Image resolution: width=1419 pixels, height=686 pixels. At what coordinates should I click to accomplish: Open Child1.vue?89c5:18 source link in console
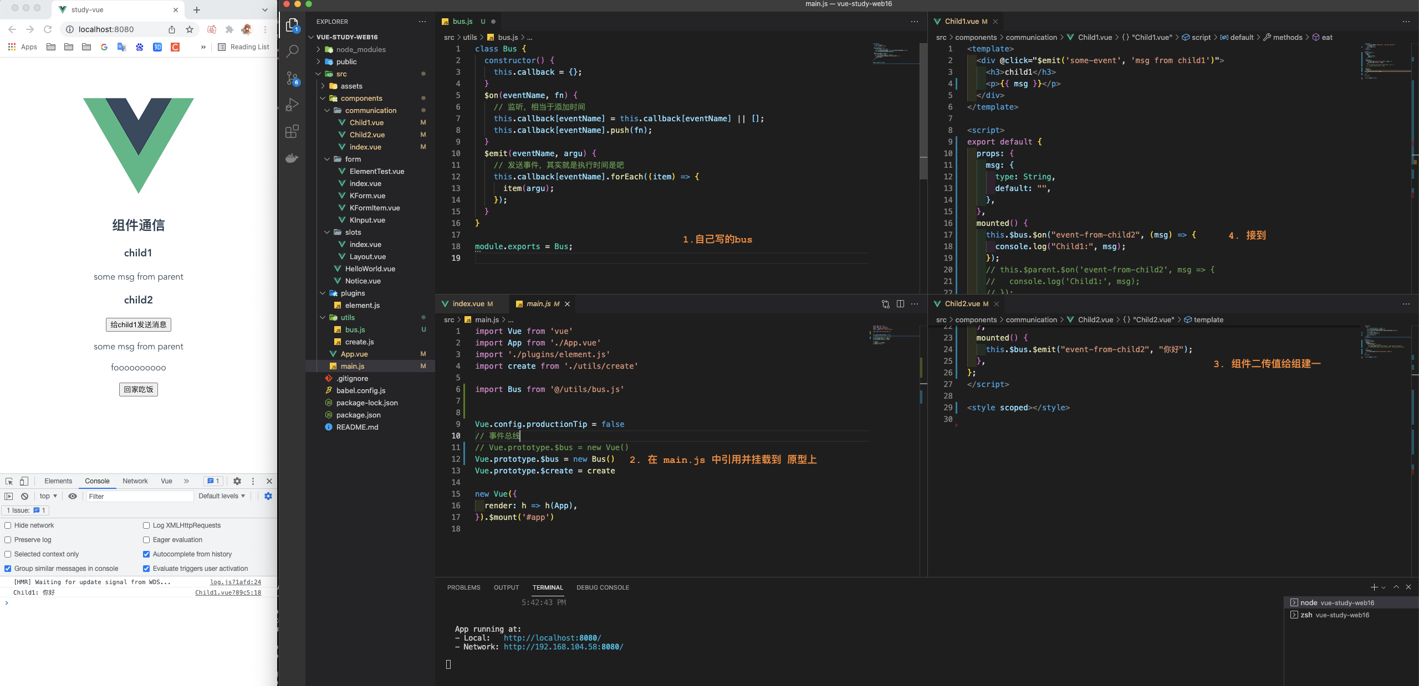(x=228, y=592)
